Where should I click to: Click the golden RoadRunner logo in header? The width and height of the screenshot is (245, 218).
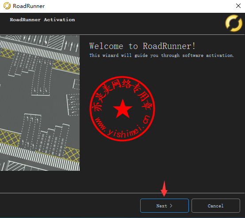click(234, 23)
